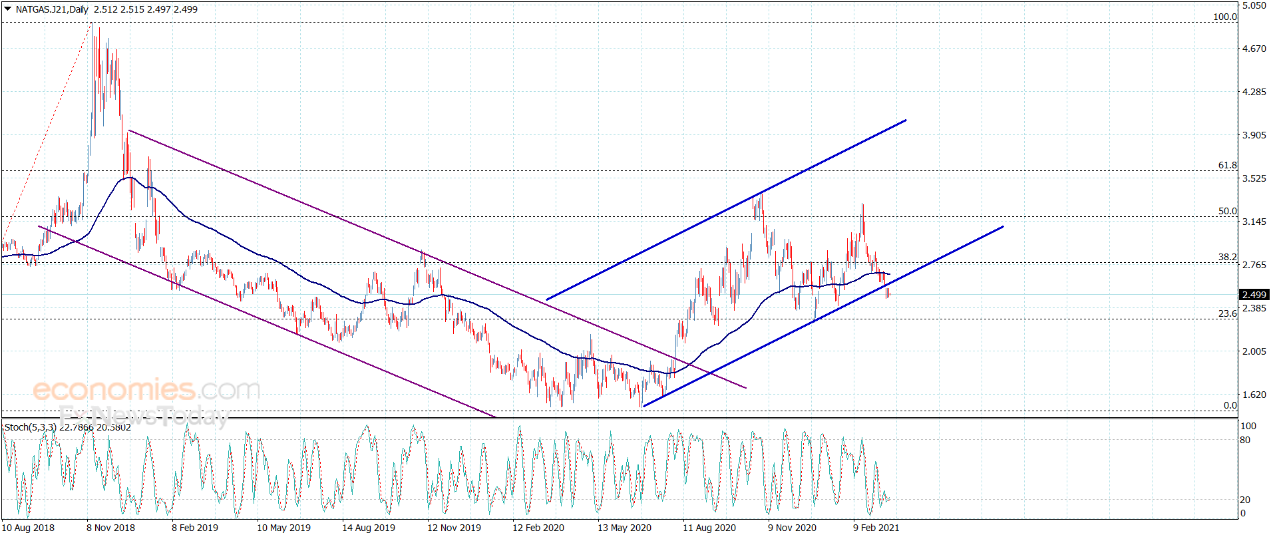Select the 8 Nov 2018 date label
Image resolution: width=1275 pixels, height=537 pixels.
coord(110,528)
